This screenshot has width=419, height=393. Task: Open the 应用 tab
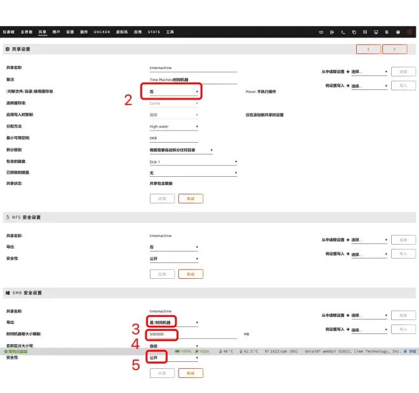(138, 32)
